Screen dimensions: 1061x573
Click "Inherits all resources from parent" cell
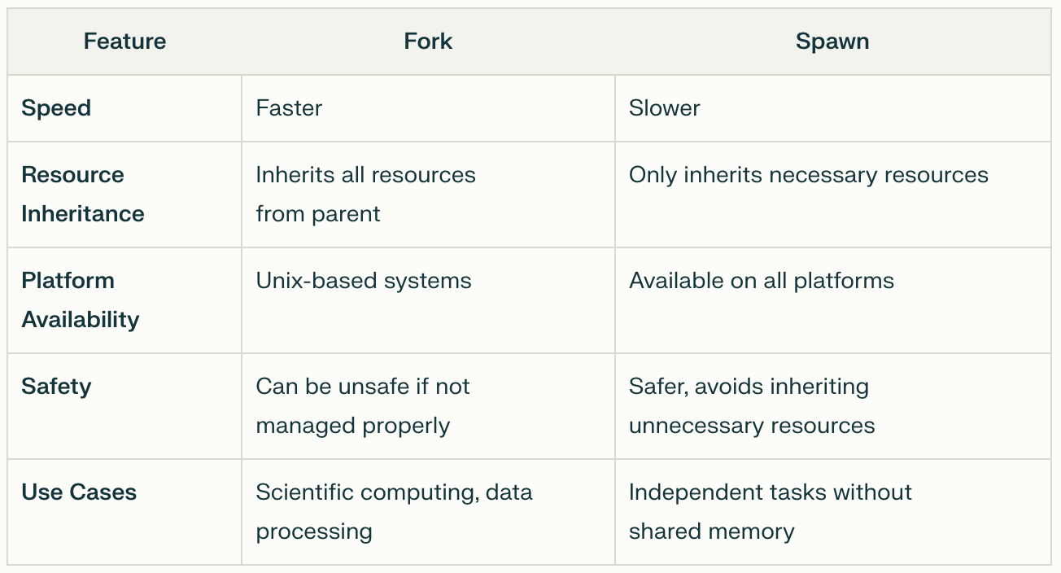coord(365,194)
